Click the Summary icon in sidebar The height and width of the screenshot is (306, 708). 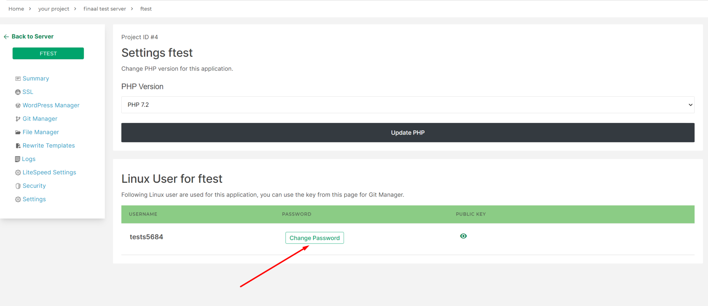pyautogui.click(x=18, y=79)
